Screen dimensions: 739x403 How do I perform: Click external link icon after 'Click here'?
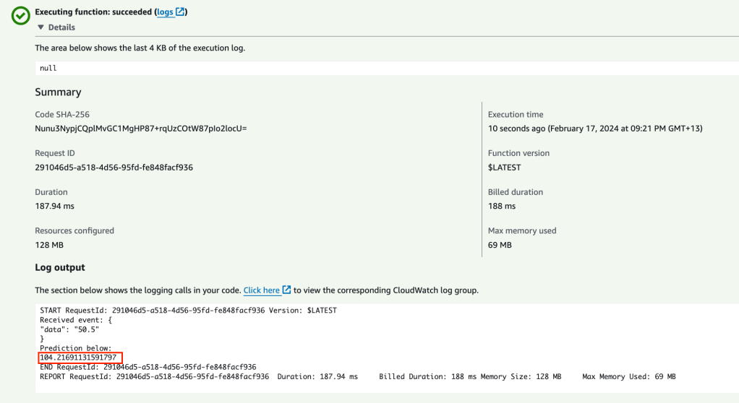click(x=287, y=290)
